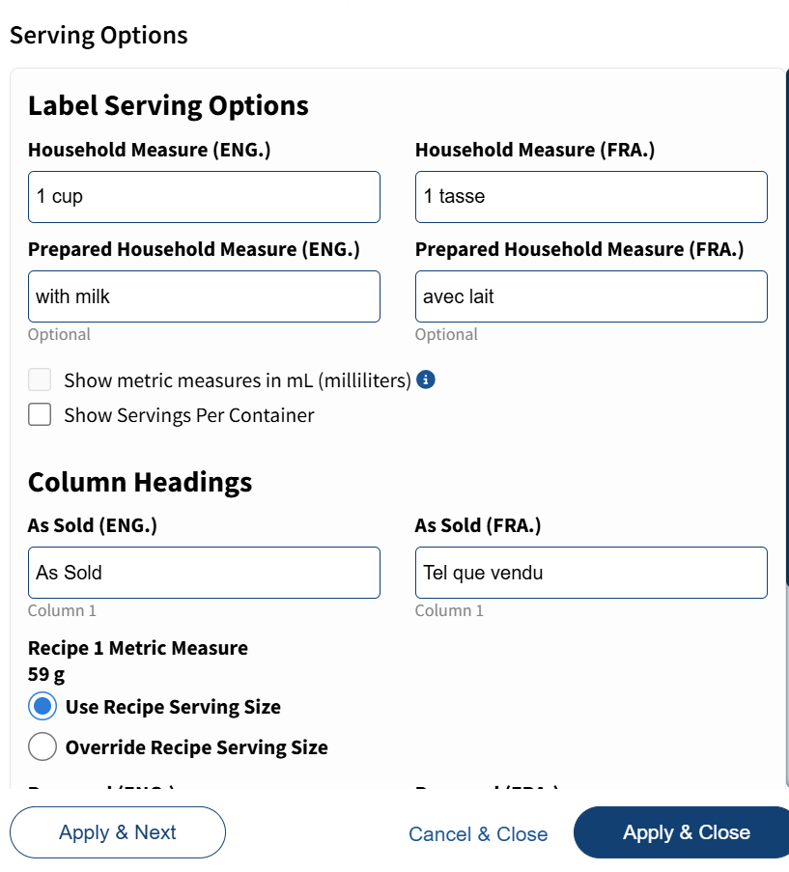Select the "avec lait" optional field
Viewport: 789px width, 872px height.
(x=590, y=295)
